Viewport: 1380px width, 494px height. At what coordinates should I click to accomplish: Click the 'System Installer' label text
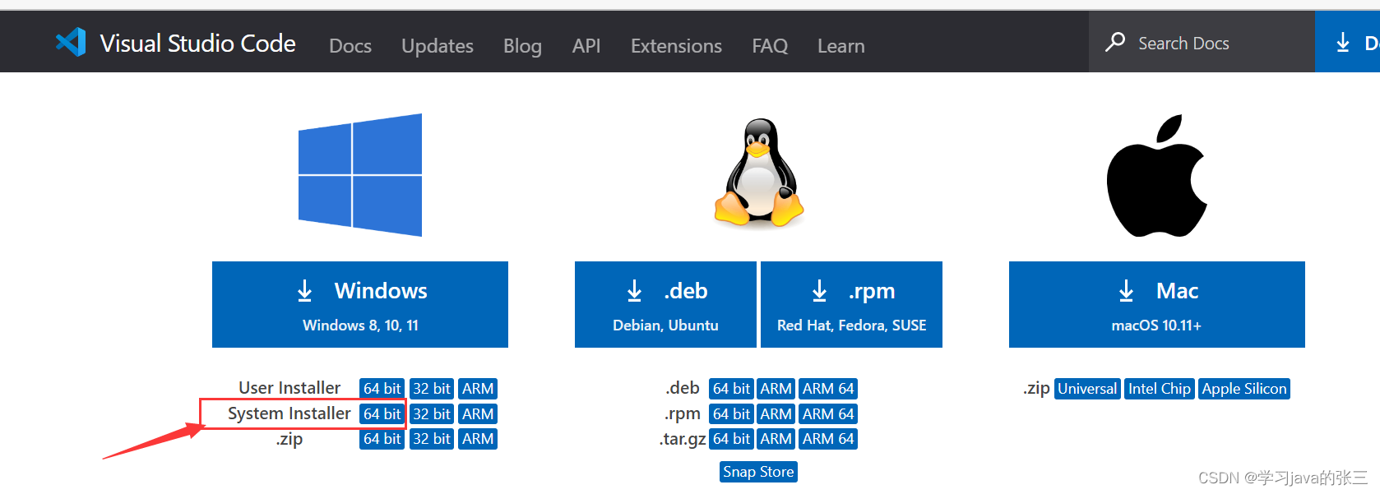[x=289, y=413]
